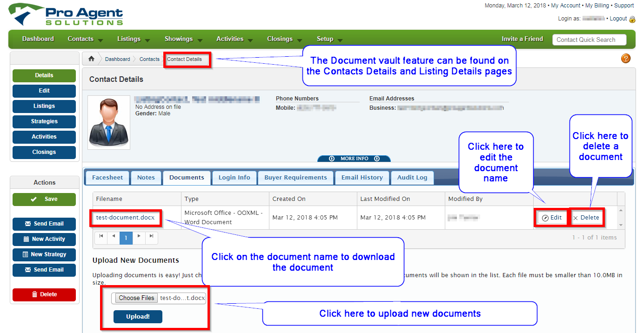Viewport: 643px width, 333px height.
Task: Click grid scrollbar up arrow
Action: pyautogui.click(x=621, y=210)
